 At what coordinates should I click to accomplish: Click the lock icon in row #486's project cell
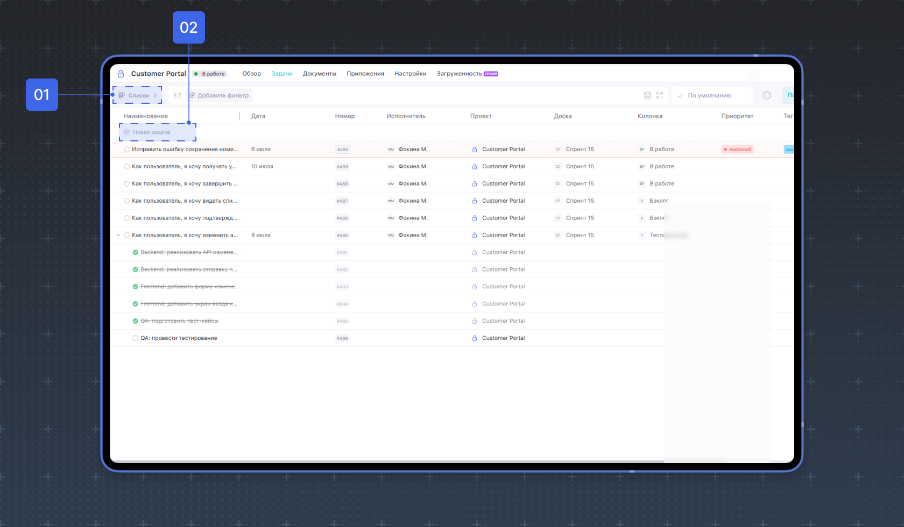tap(475, 218)
